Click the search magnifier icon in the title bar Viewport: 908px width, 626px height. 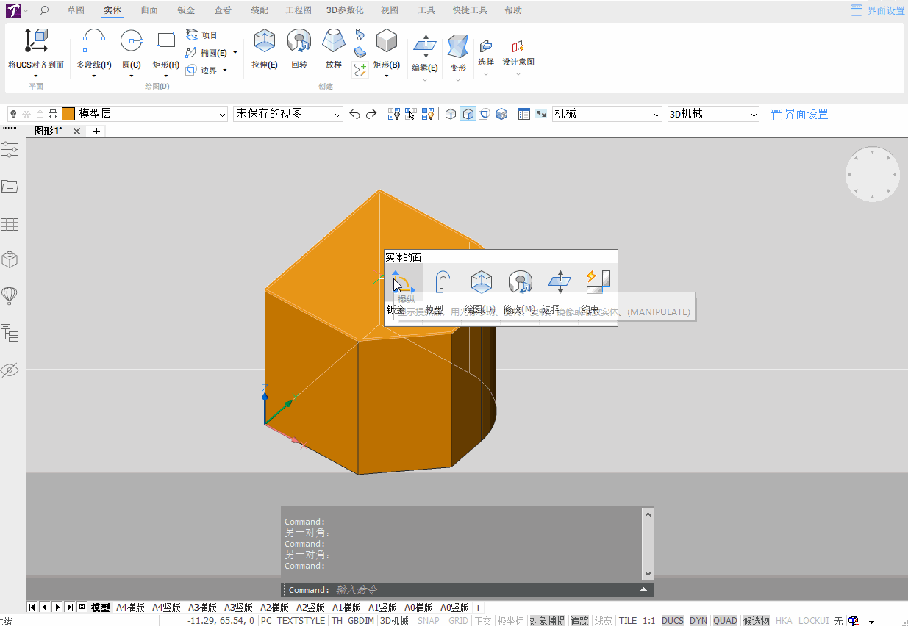click(x=44, y=10)
